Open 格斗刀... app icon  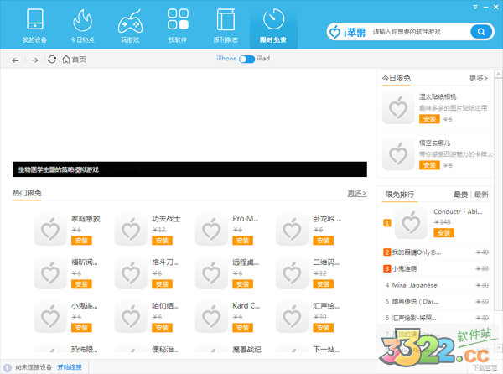[x=131, y=273]
